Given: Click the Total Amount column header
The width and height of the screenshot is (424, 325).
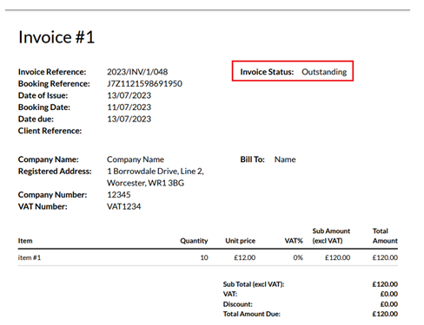Looking at the screenshot, I should click(385, 236).
